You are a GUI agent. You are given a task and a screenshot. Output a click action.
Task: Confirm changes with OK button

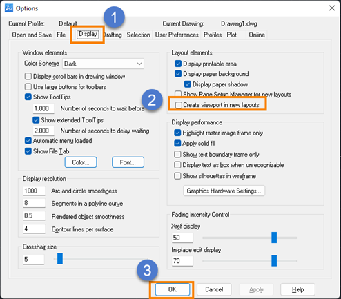(173, 289)
